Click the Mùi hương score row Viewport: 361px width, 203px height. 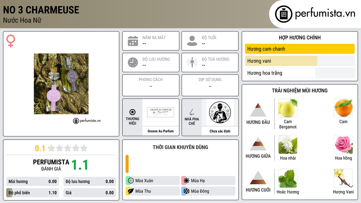click(32, 182)
